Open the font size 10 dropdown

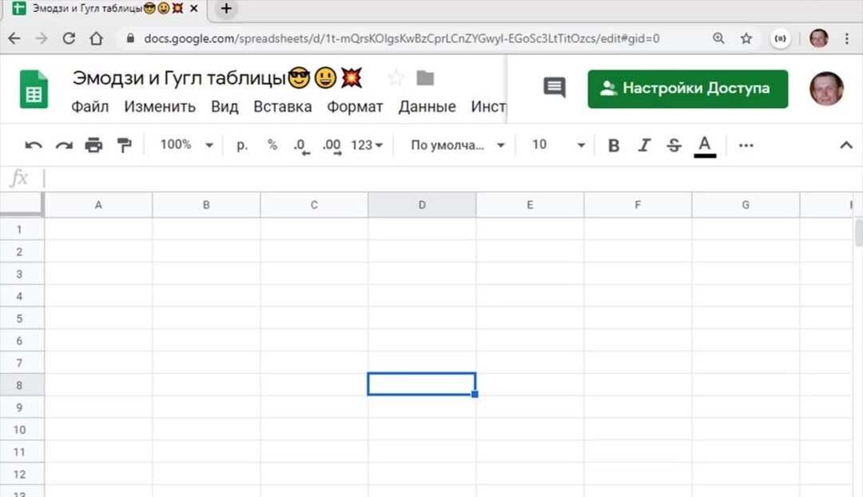pos(558,144)
